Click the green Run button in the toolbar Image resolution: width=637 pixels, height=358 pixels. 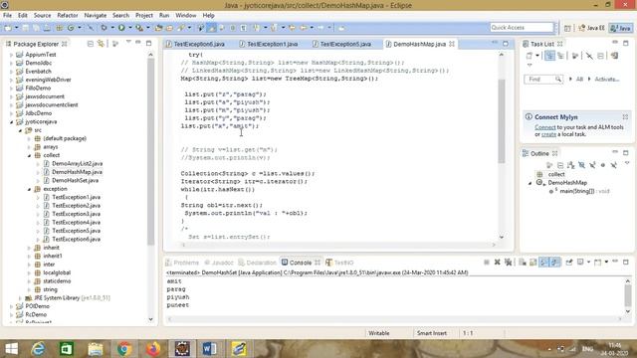(x=121, y=28)
